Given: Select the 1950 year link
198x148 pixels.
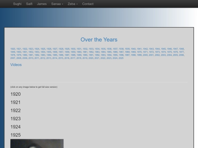Looking at the screenshot, I should 19,52.
